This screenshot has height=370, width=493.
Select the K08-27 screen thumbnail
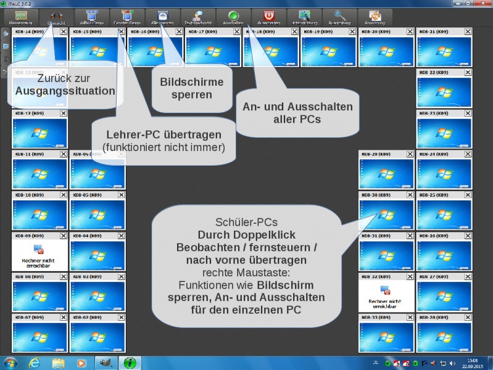tap(444, 297)
